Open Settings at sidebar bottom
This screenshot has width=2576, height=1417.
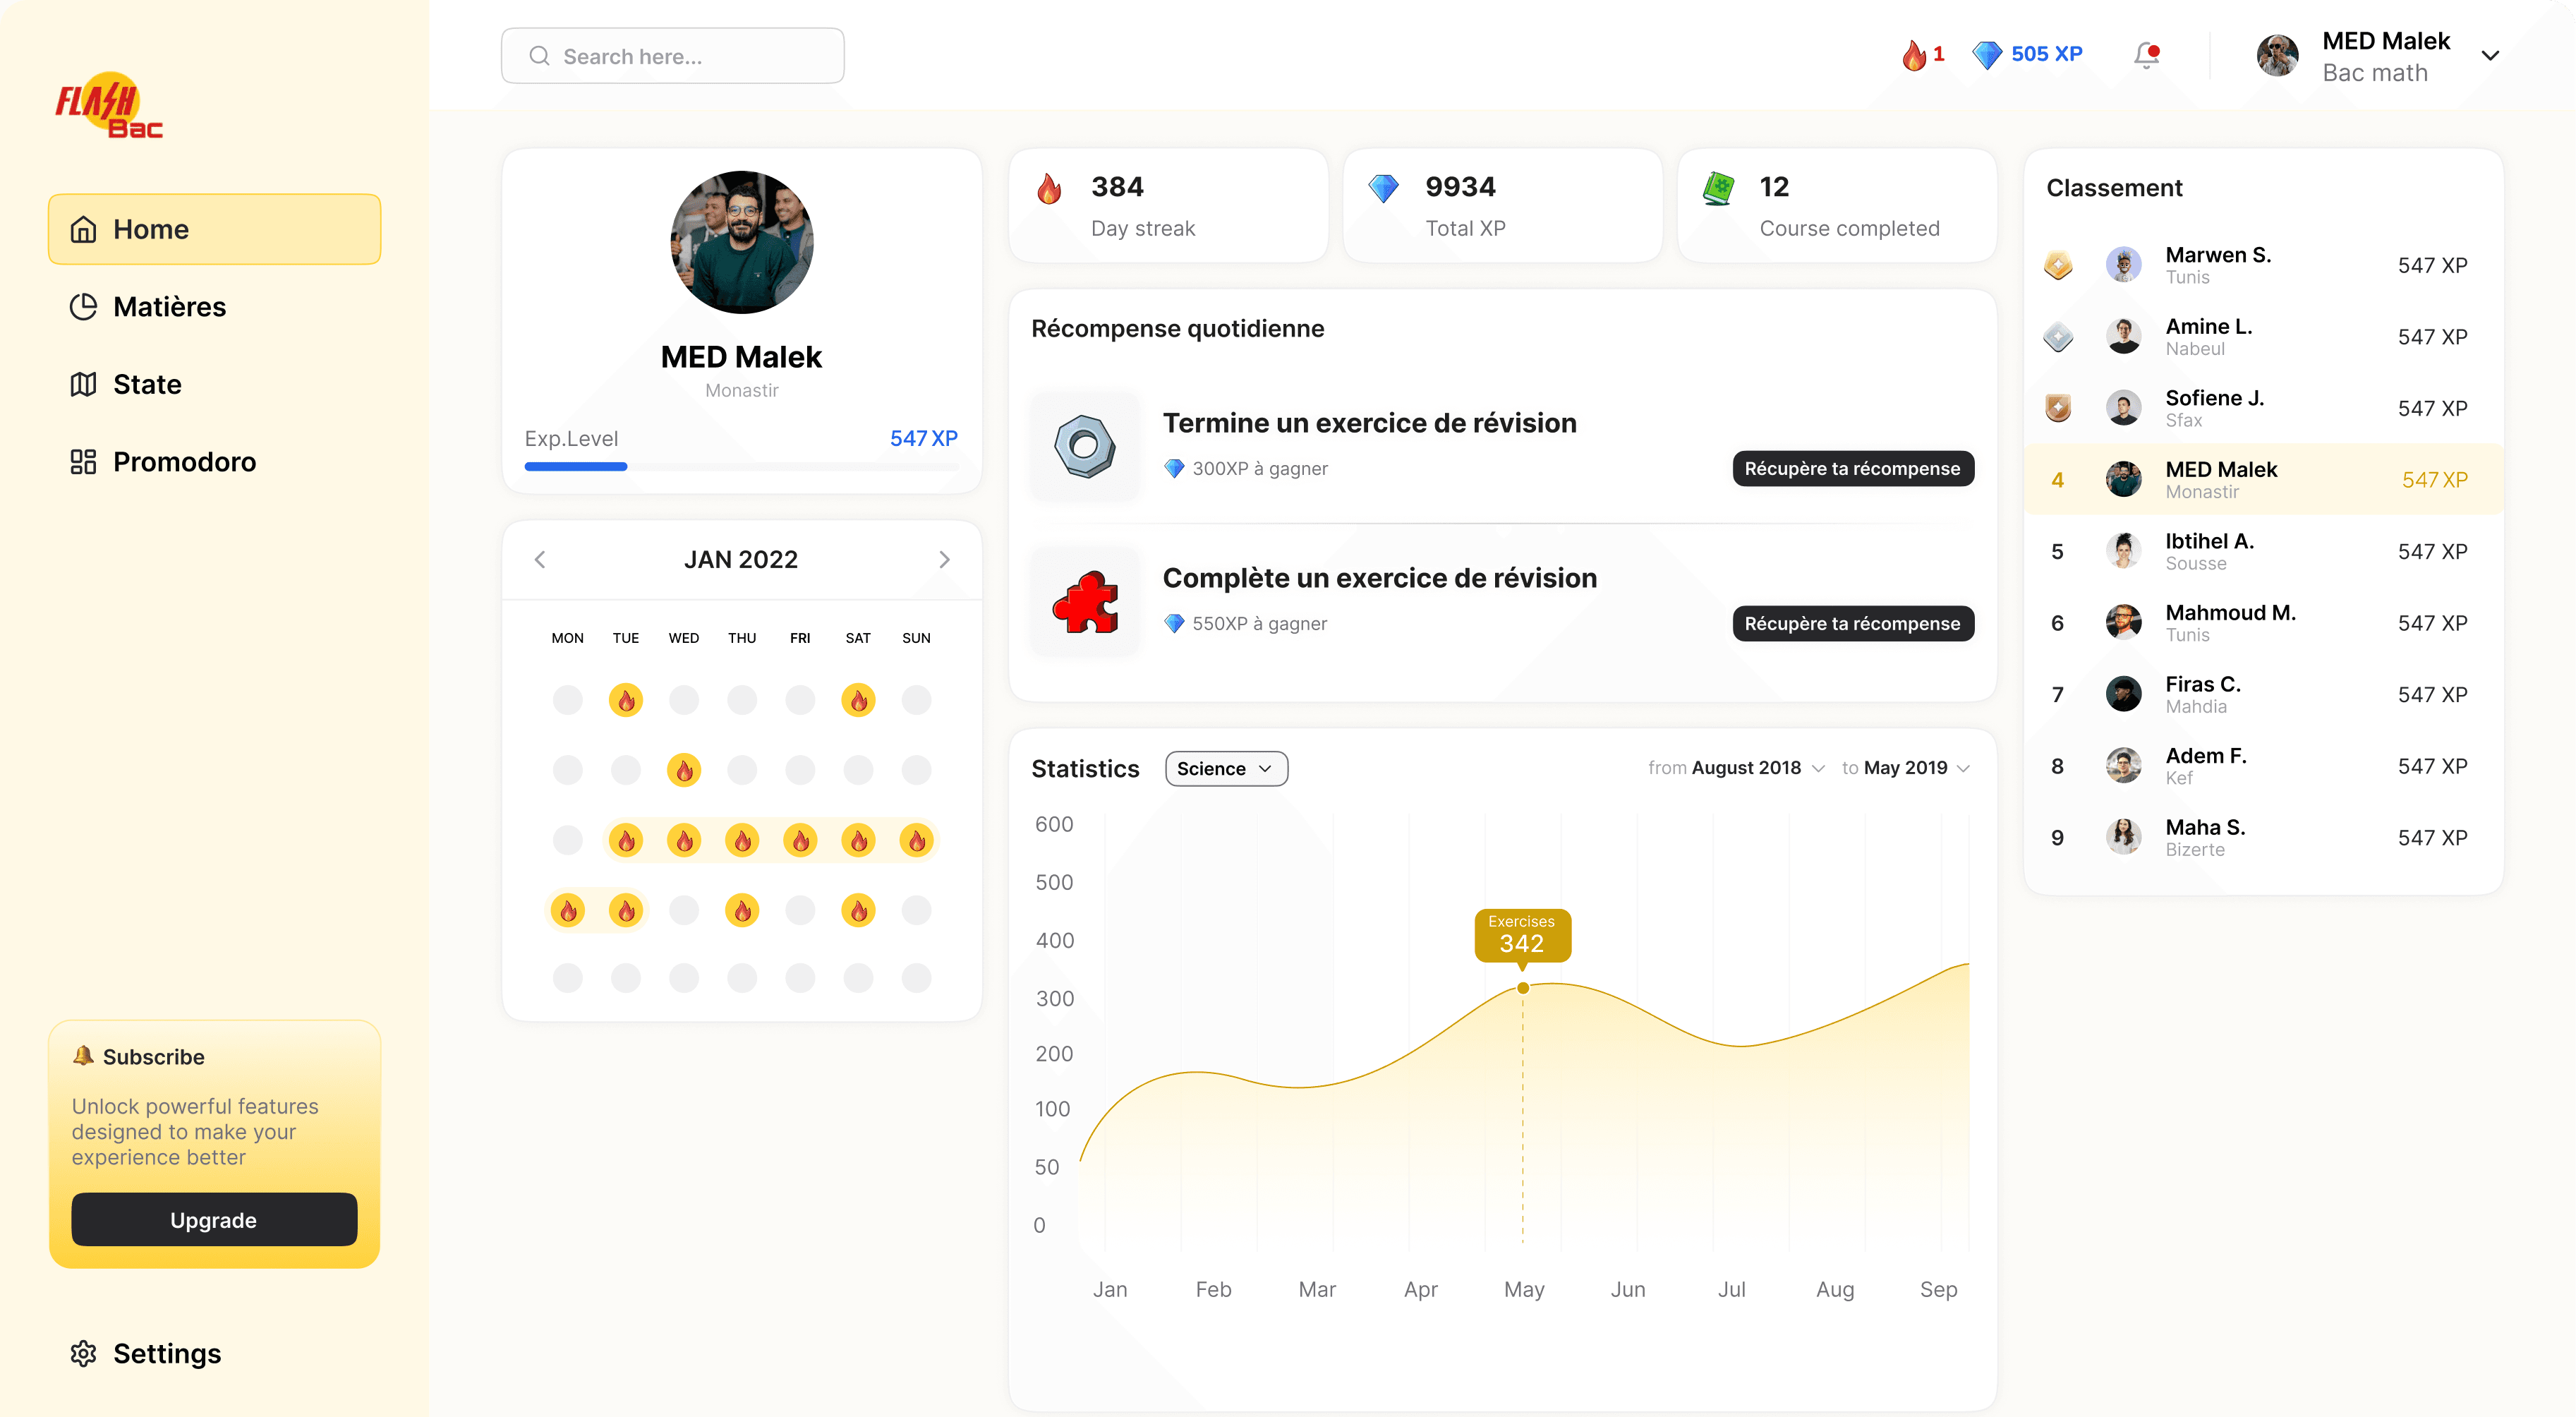pyautogui.click(x=166, y=1353)
